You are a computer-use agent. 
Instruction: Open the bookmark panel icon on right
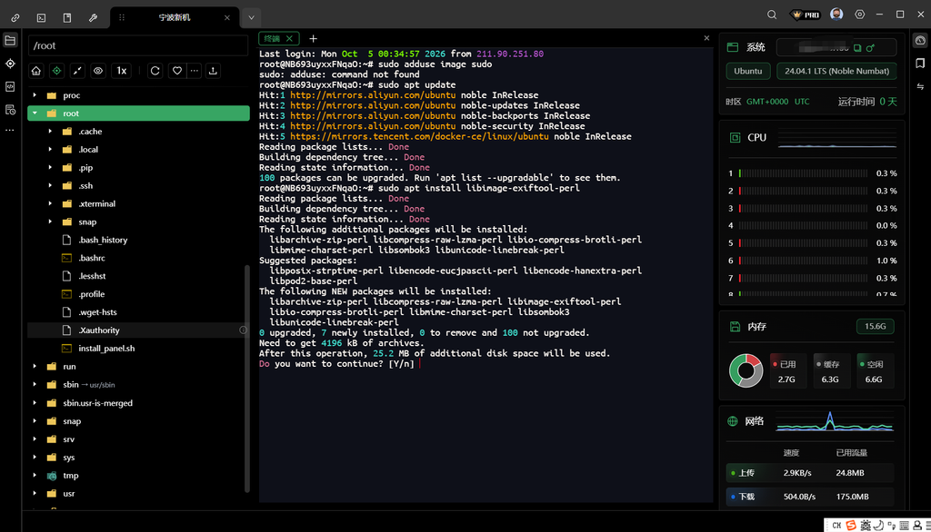(x=920, y=64)
